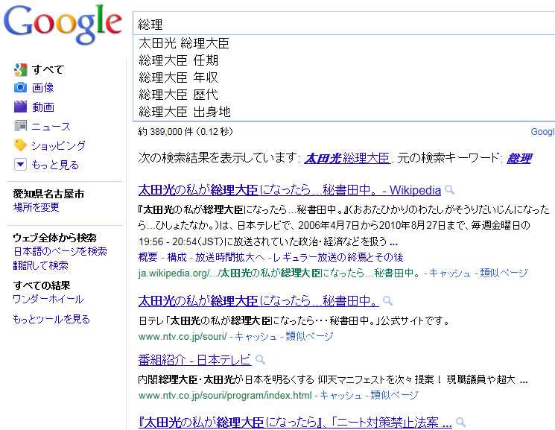
Task: Click the camera icon next to 画像
Action: tap(21, 87)
